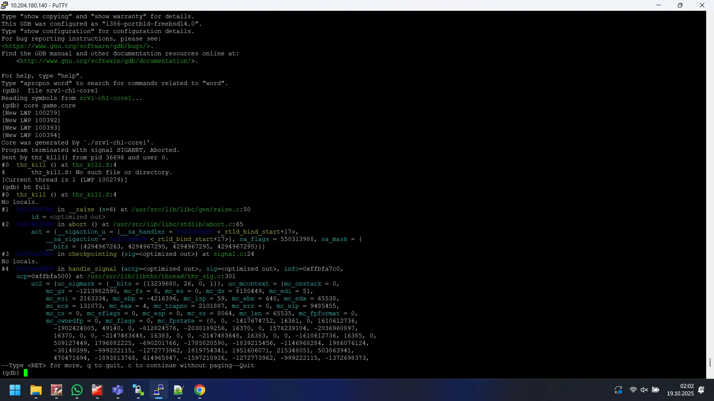The width and height of the screenshot is (714, 401).
Task: Unmute the system volume
Action: click(644, 390)
